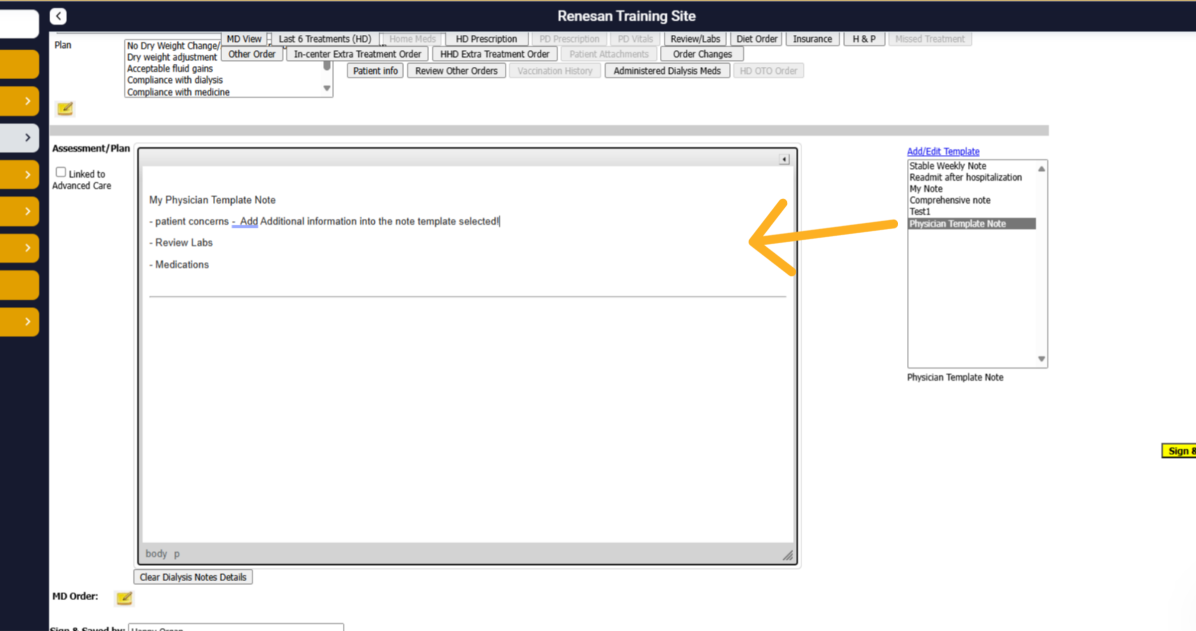Select Compliance with dialysis plan item
This screenshot has height=631, width=1196.
pos(175,80)
